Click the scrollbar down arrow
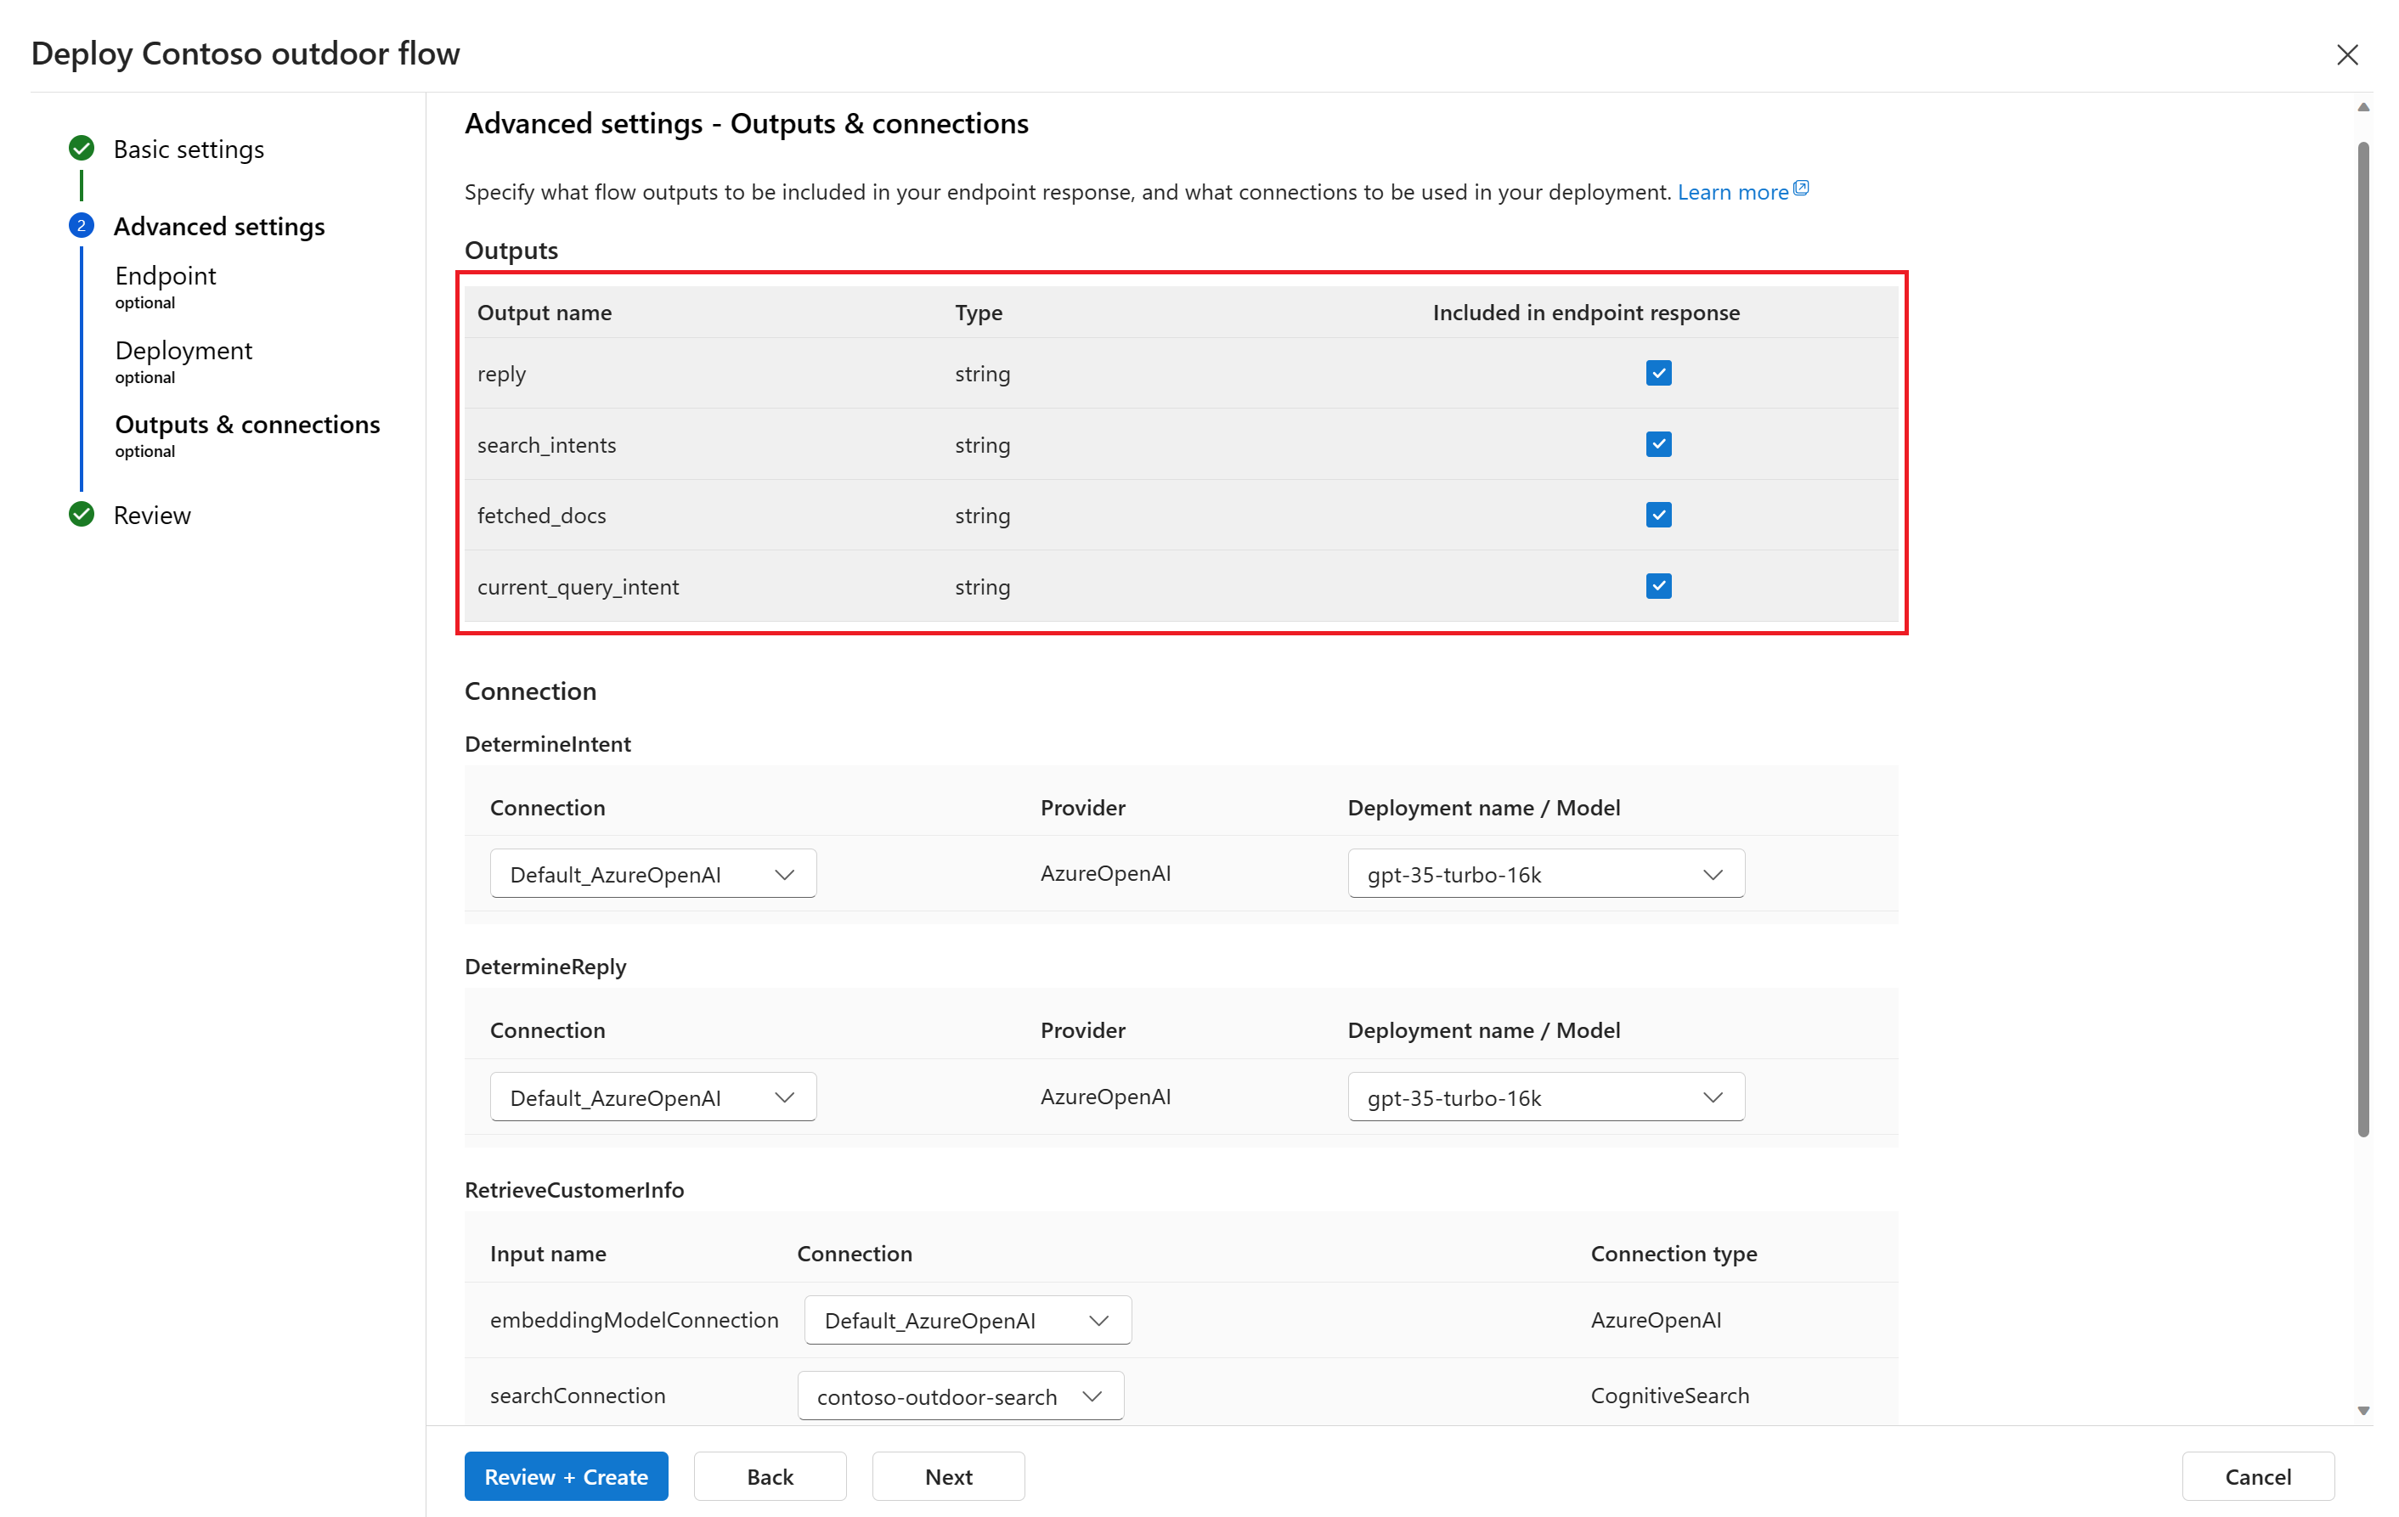2399x1517 pixels. (x=2363, y=1411)
